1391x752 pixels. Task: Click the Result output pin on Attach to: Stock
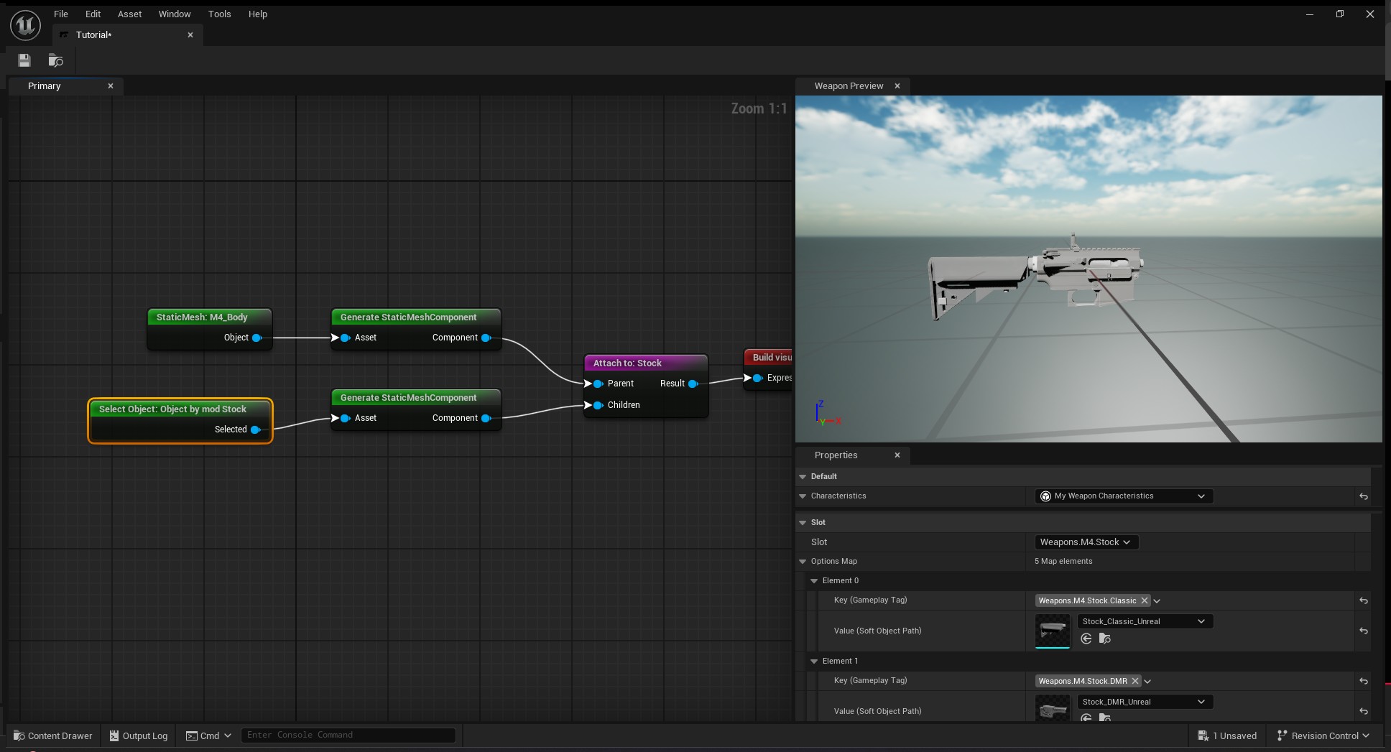[x=693, y=384]
